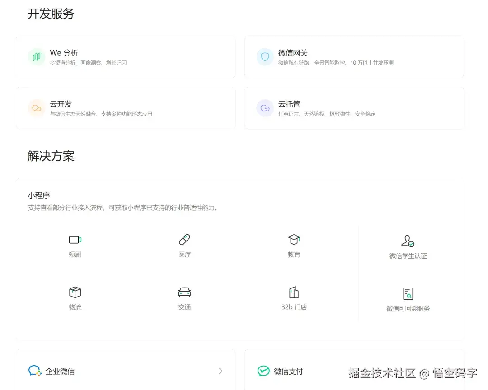488x390 pixels.
Task: Open the 微信网关 title link
Action: (x=292, y=52)
